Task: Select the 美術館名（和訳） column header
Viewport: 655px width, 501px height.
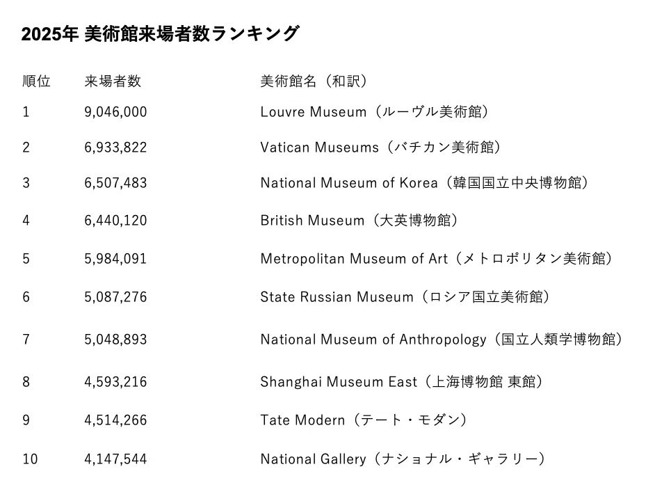Action: point(314,81)
